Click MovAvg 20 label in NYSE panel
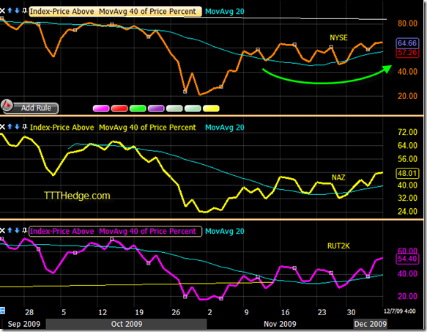The height and width of the screenshot is (332, 427). click(225, 12)
